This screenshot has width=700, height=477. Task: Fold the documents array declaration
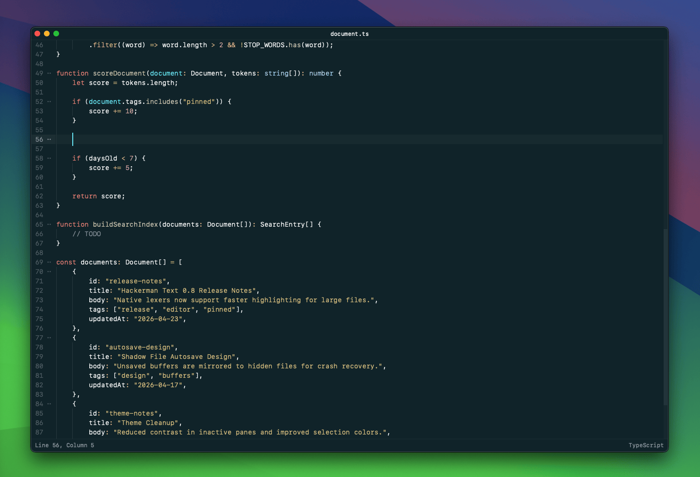click(49, 262)
